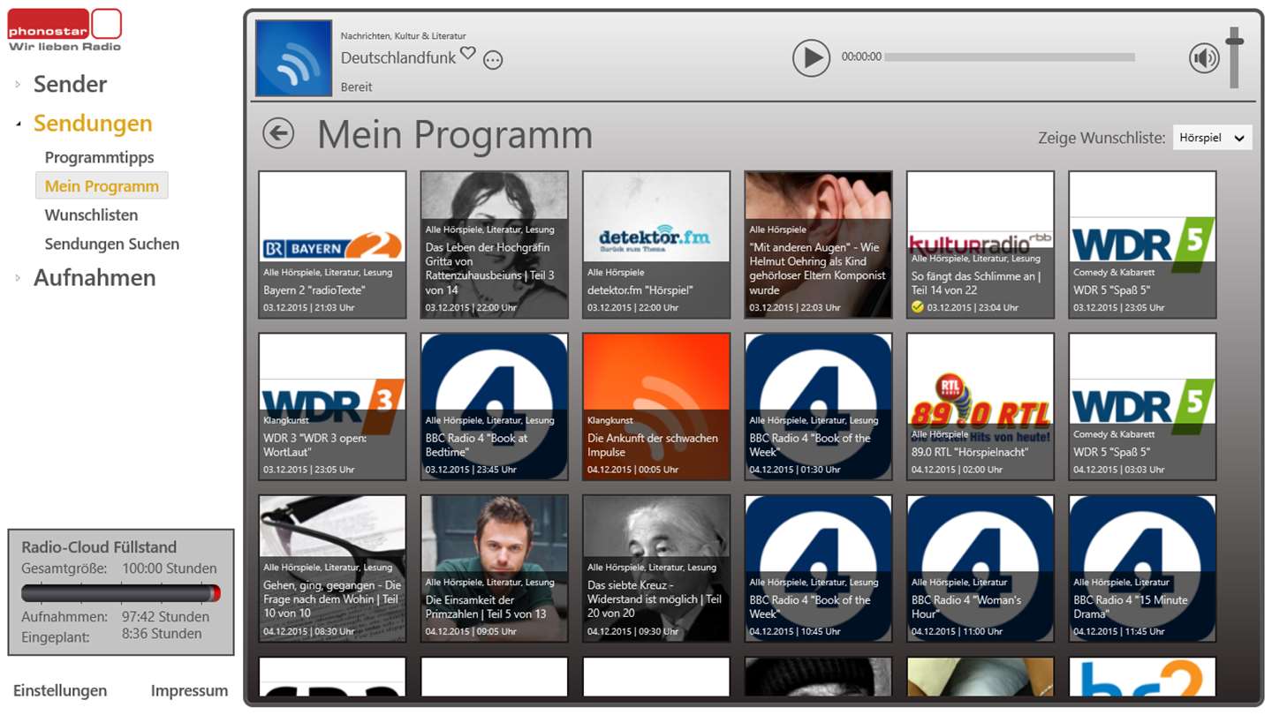Adjust the vertical volume slider

[1235, 56]
